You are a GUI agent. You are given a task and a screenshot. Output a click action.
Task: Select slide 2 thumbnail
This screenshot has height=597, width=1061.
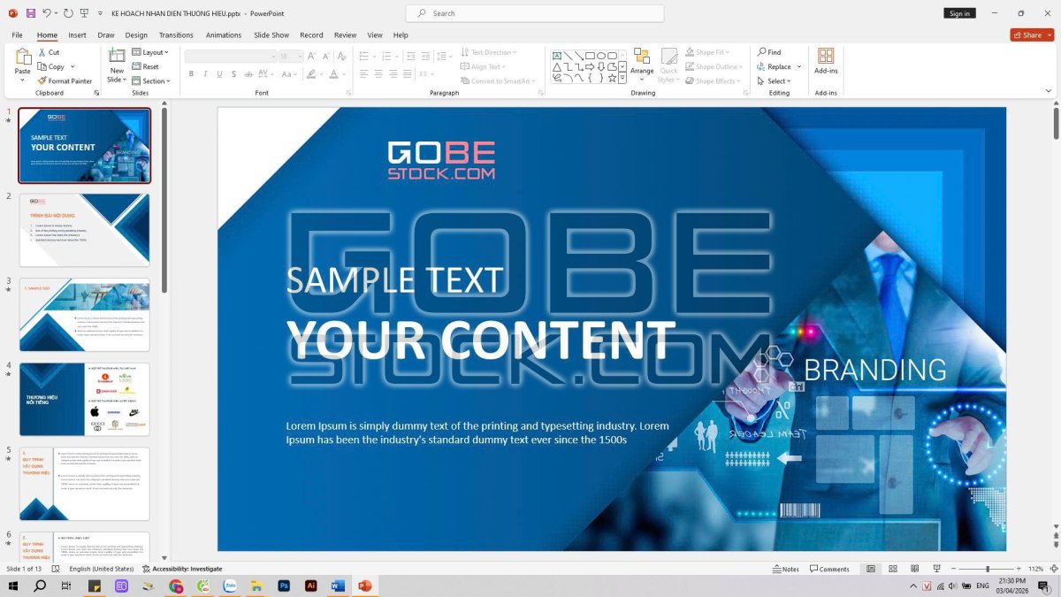[85, 230]
